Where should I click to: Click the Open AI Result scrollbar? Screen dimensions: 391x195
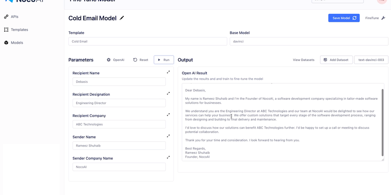[383, 122]
